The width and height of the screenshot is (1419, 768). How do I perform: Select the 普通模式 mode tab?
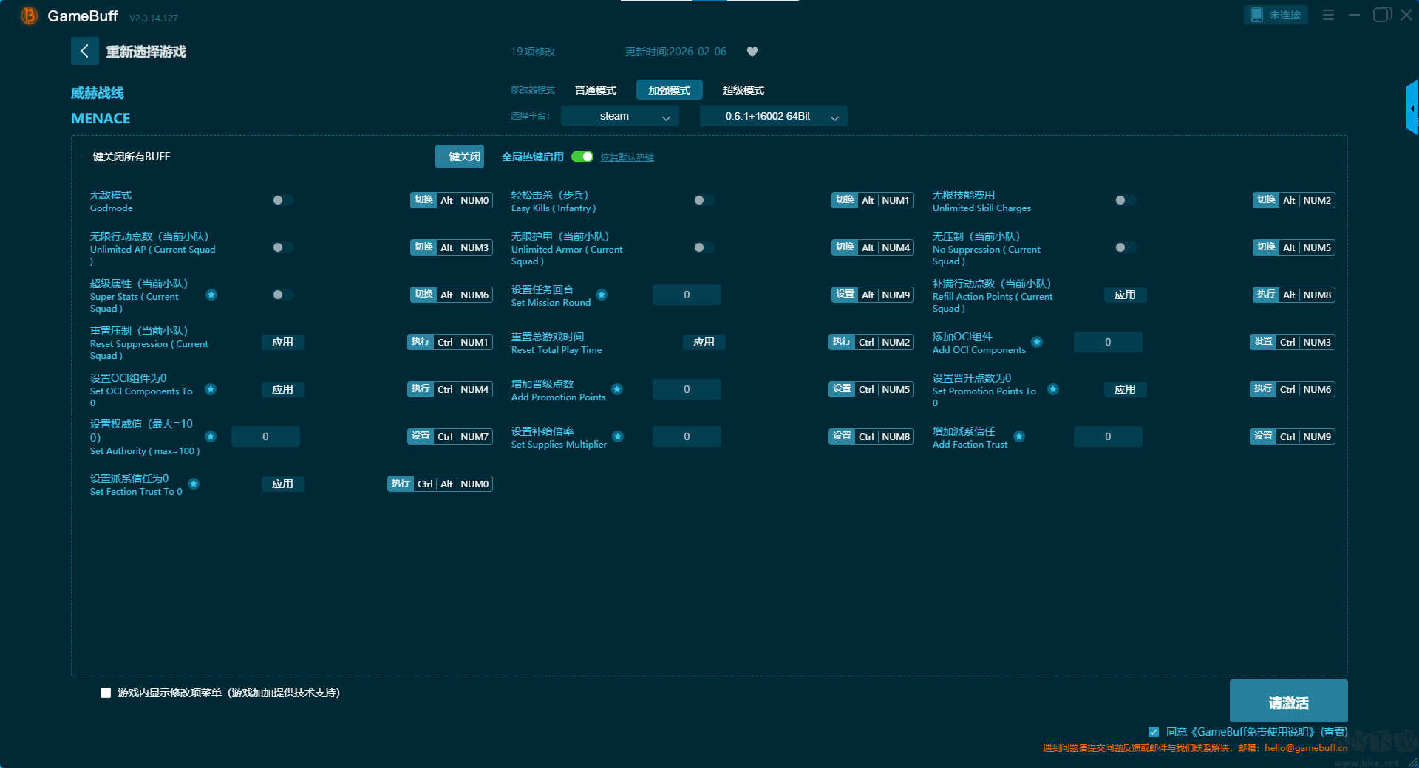pos(596,90)
